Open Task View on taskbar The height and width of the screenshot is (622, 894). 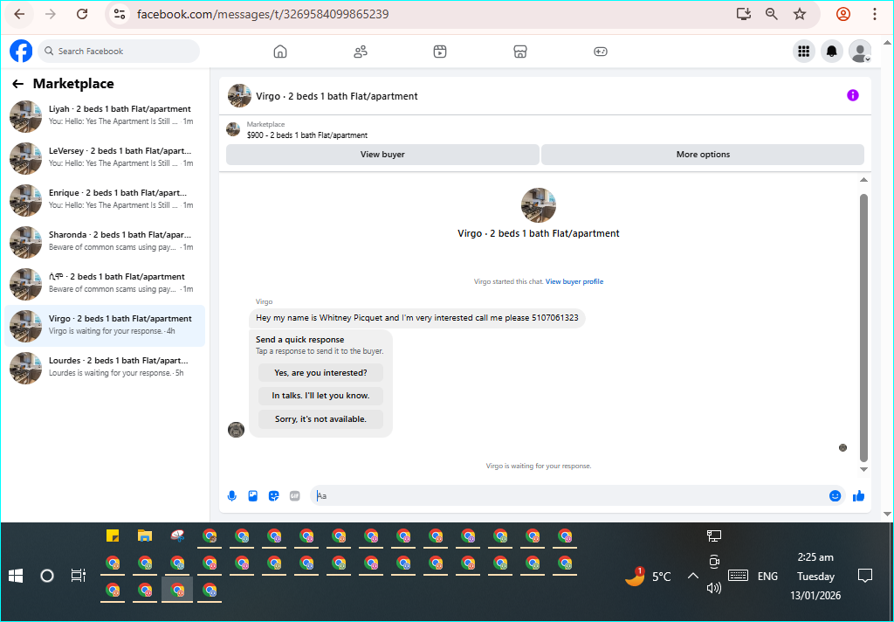[78, 576]
